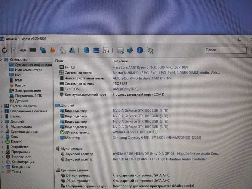The image size is (252, 189).
Task: Select the Системная память field row
Action: [x=77, y=84]
